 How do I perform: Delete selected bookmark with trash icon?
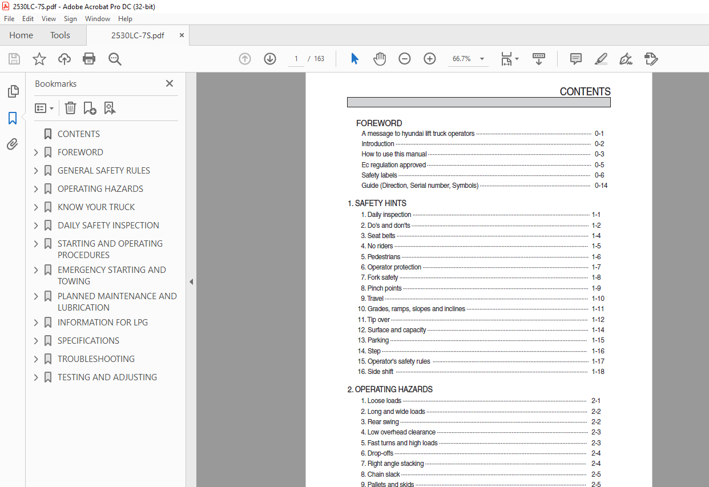click(70, 108)
